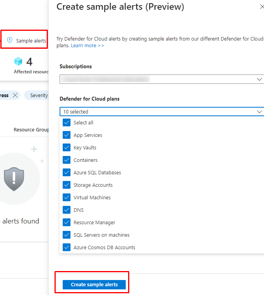Toggle Storage Accounts checkbox
This screenshot has width=264, height=296.
(x=67, y=185)
